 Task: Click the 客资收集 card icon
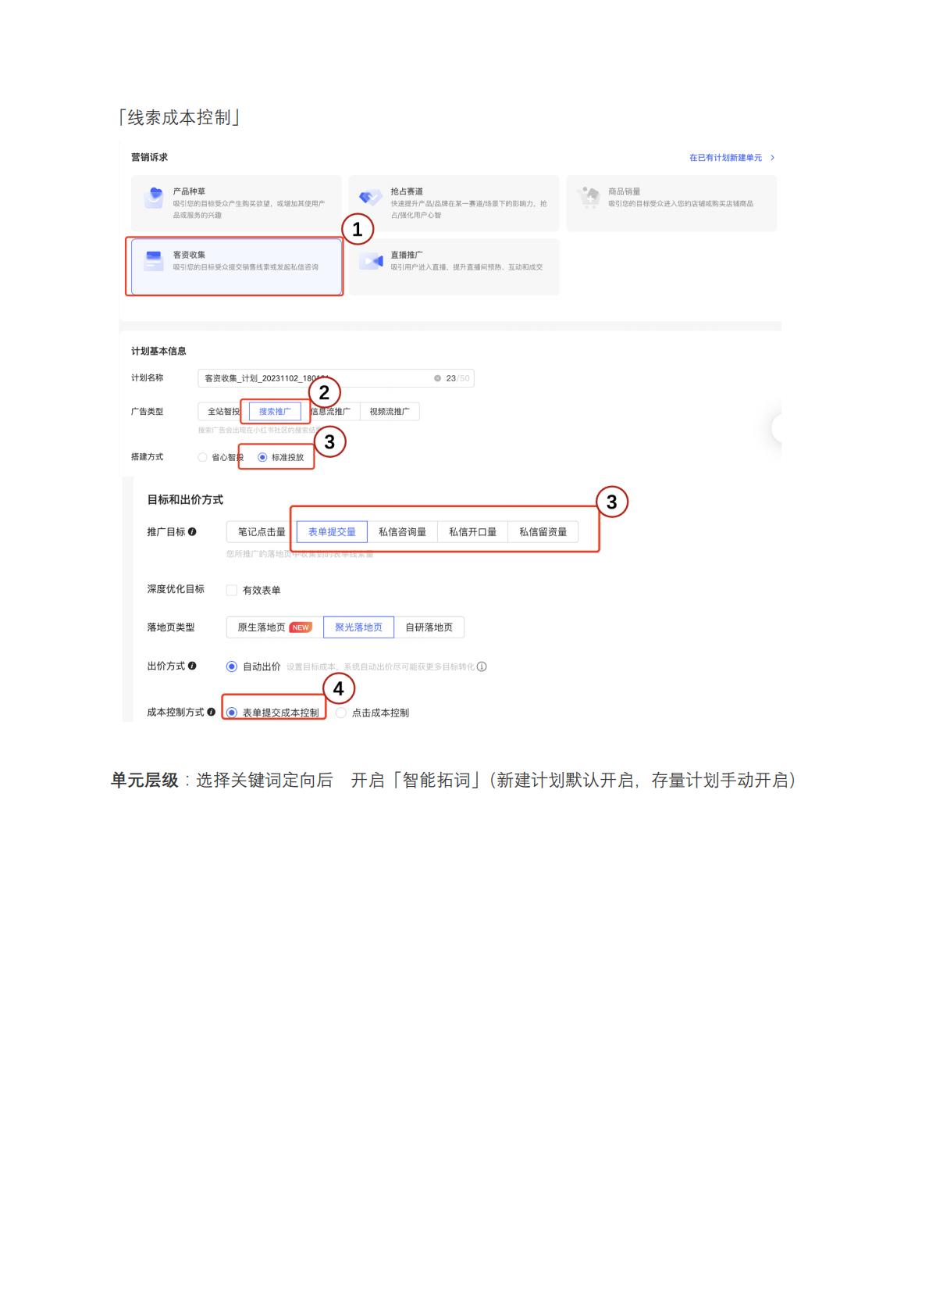(x=154, y=260)
